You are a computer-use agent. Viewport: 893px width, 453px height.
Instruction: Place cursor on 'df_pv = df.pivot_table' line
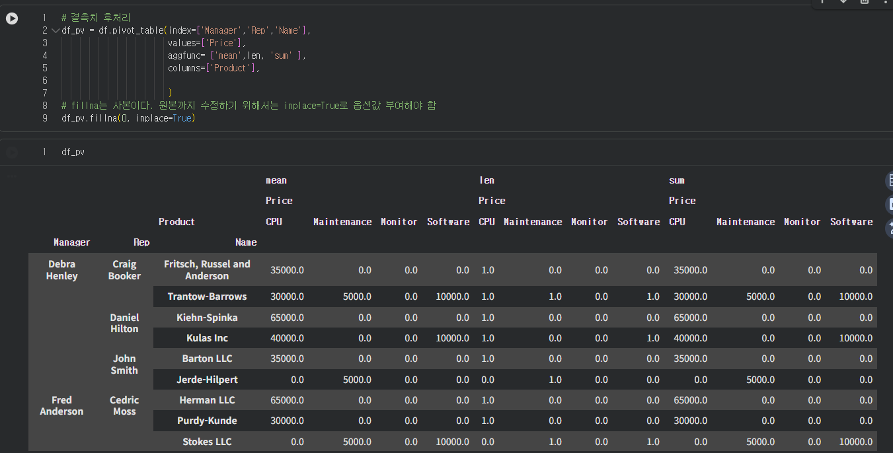(186, 30)
